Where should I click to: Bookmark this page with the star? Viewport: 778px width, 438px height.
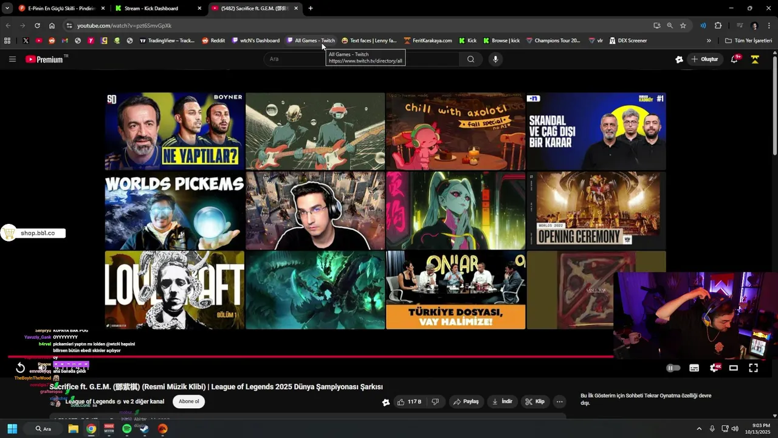click(x=683, y=26)
